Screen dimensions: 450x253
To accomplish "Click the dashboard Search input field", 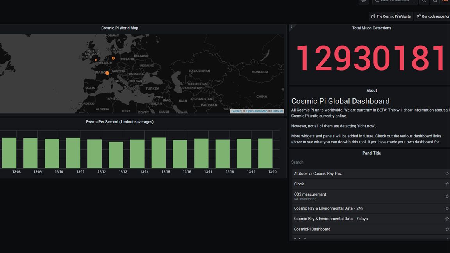I will click(367, 162).
